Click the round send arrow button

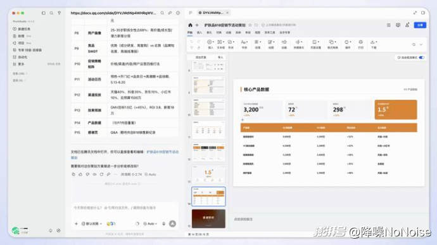[172, 224]
